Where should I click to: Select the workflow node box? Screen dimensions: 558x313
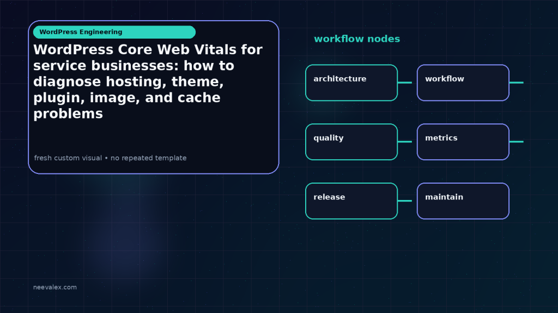(463, 83)
